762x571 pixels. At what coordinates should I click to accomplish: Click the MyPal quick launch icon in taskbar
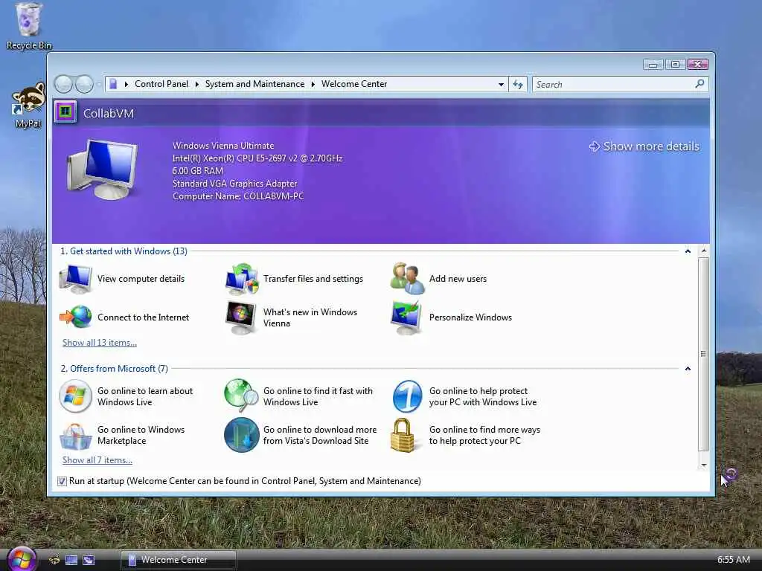tap(54, 560)
